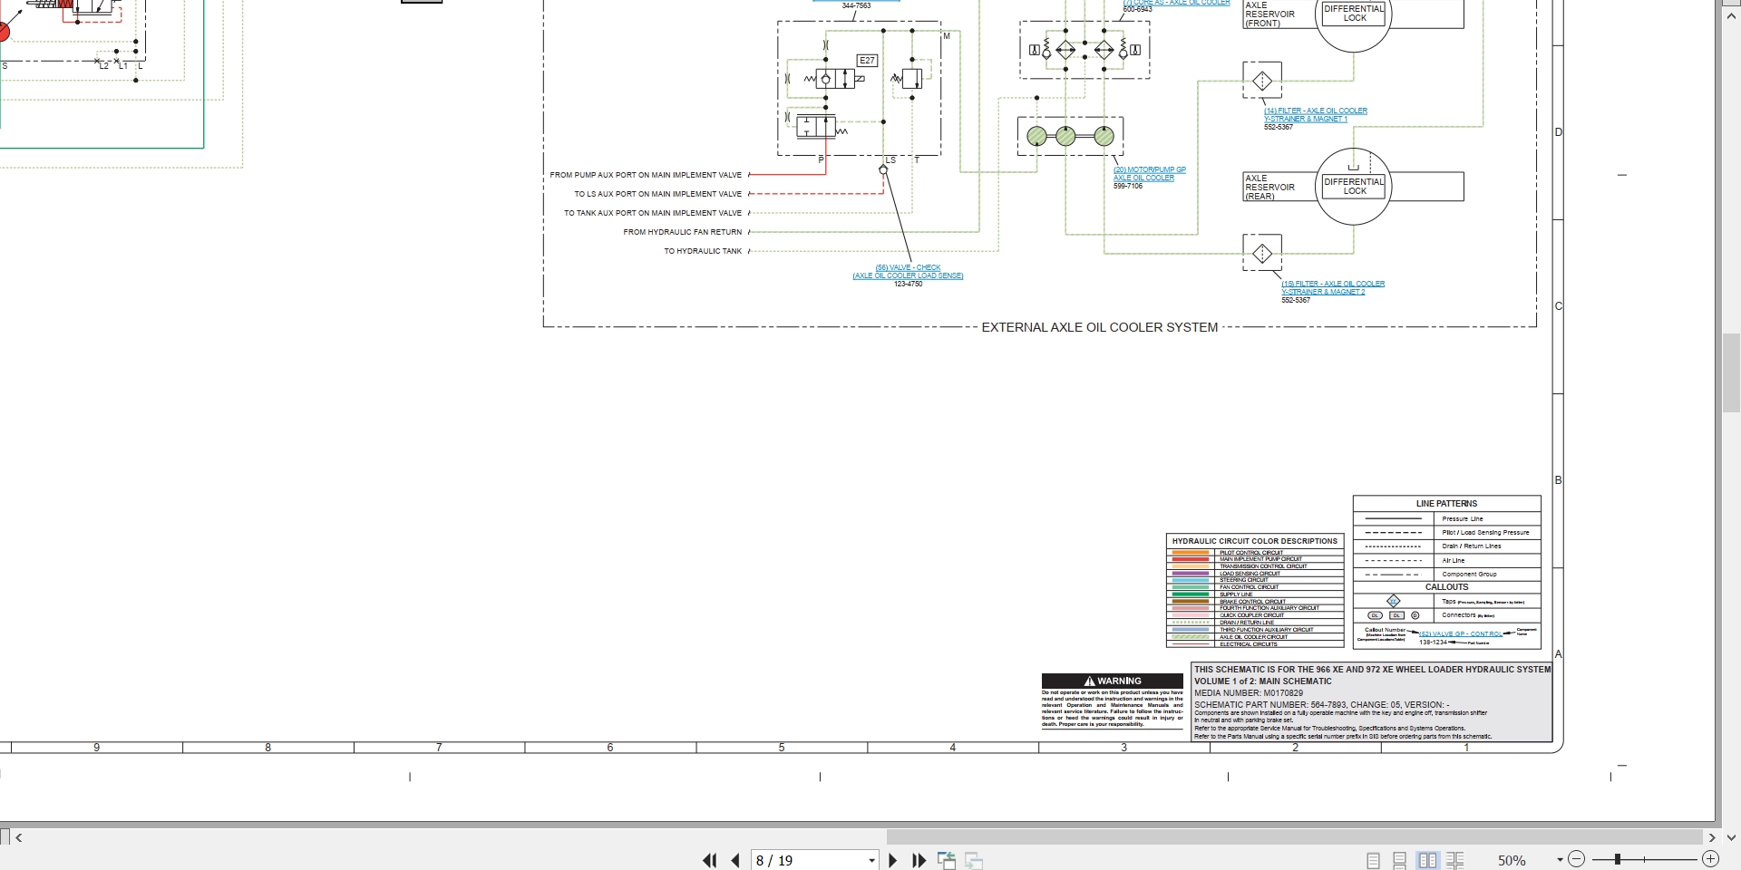Screen dimensions: 1741x870
Task: Click the FROM PUMP AUX PORT ON MAIN IMPLEMENT VALVE label
Action: (646, 175)
